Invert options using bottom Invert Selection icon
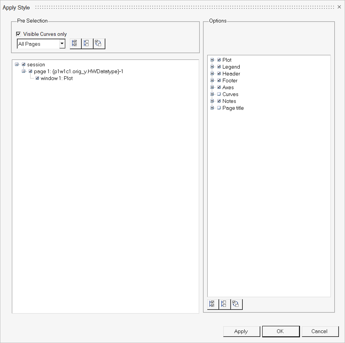Screen dimensions: 345x343 (236, 304)
